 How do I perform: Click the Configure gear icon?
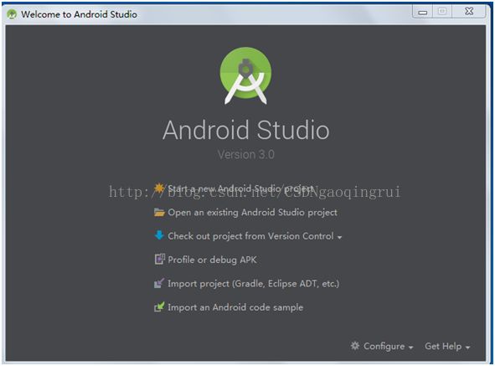tap(355, 346)
